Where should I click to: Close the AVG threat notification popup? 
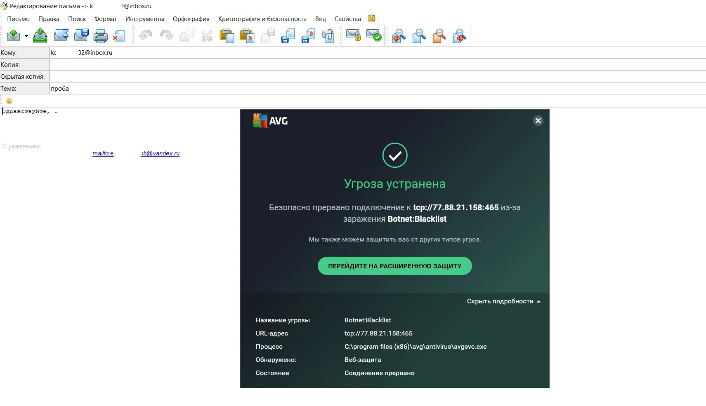click(x=538, y=121)
